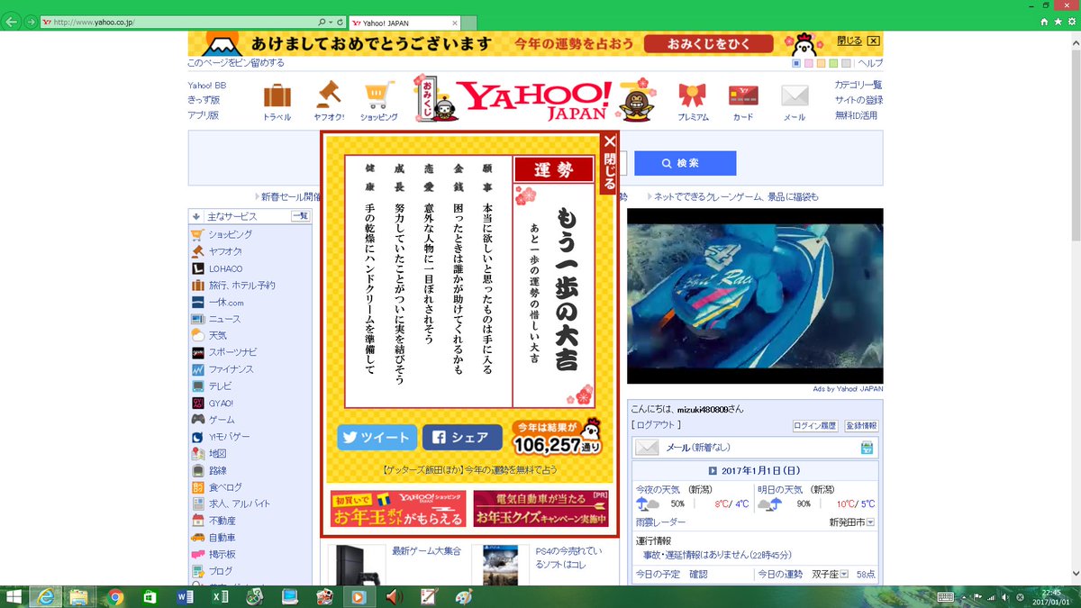Open the Shopping cart icon in header

click(378, 96)
